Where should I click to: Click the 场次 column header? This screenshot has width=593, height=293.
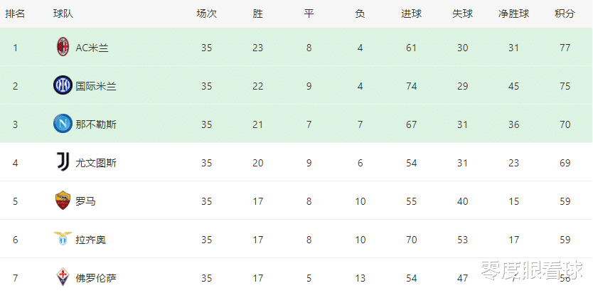click(x=206, y=14)
